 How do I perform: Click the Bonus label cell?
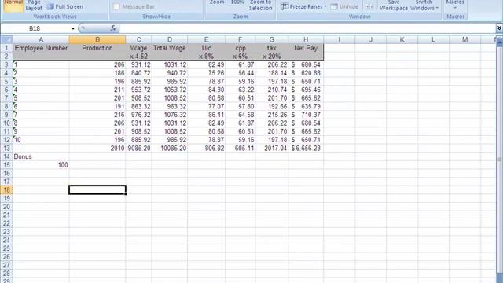[x=41, y=156]
